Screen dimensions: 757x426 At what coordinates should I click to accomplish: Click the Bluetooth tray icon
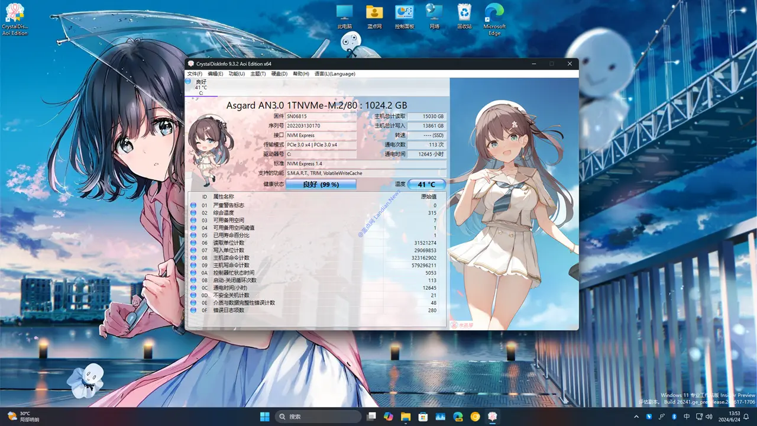click(674, 417)
